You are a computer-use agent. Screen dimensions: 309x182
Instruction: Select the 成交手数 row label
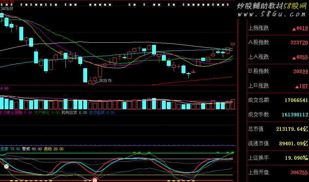[258, 114]
